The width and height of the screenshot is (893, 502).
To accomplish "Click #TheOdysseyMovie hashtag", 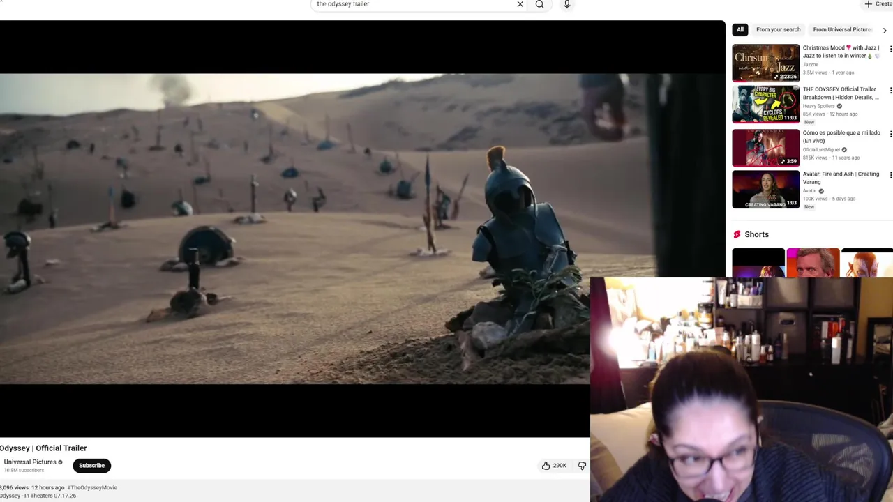I will tap(92, 487).
